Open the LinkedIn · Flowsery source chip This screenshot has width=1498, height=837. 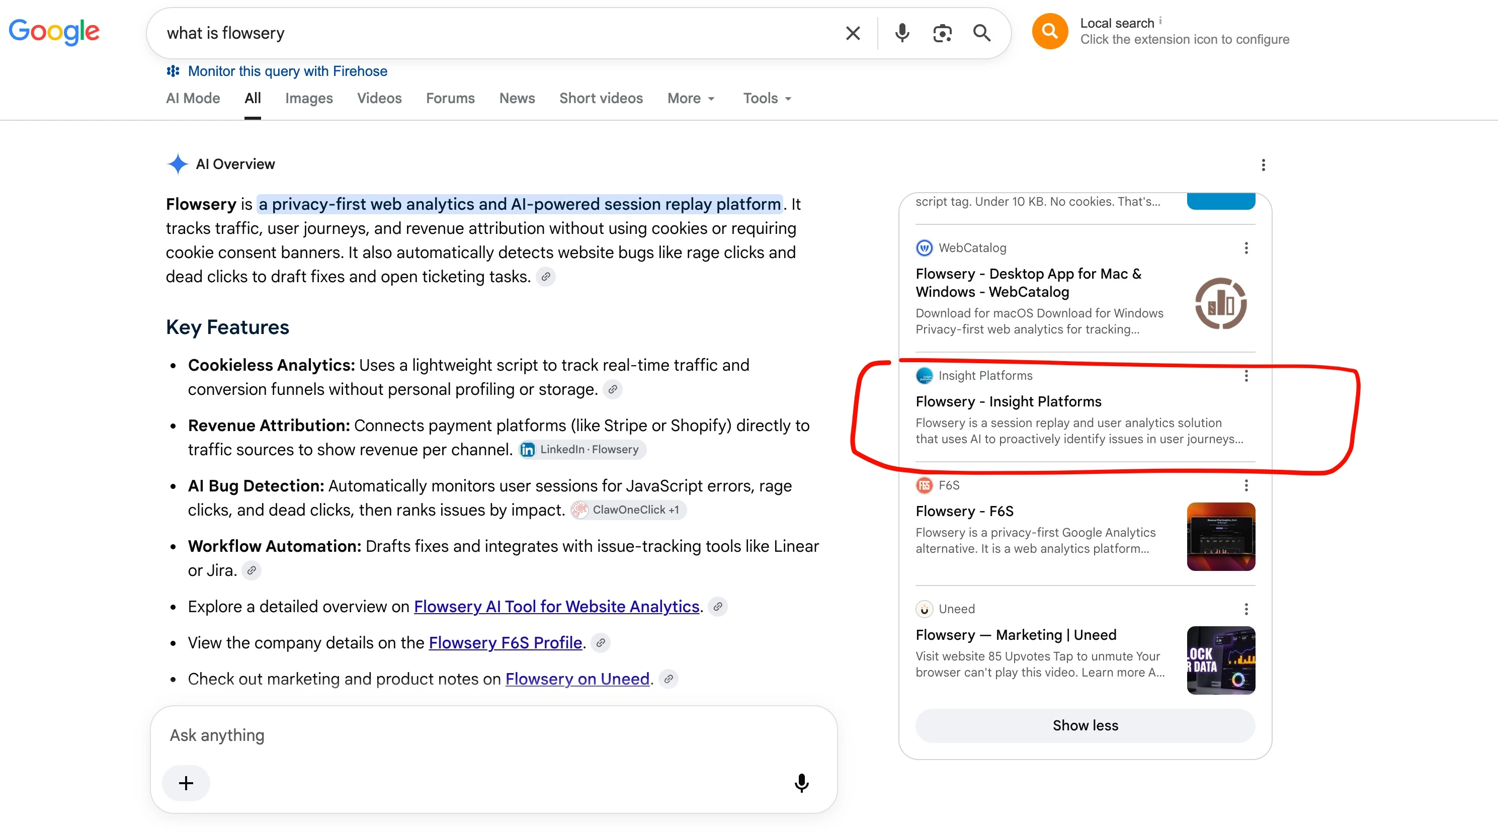582,450
